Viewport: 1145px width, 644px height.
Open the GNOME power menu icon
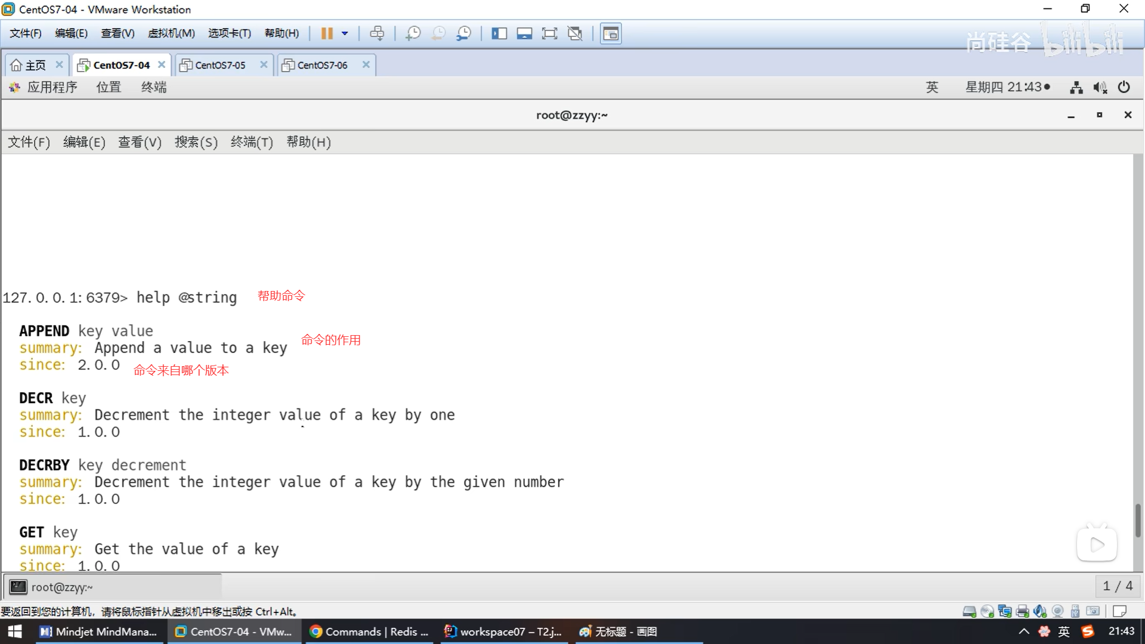pos(1124,88)
